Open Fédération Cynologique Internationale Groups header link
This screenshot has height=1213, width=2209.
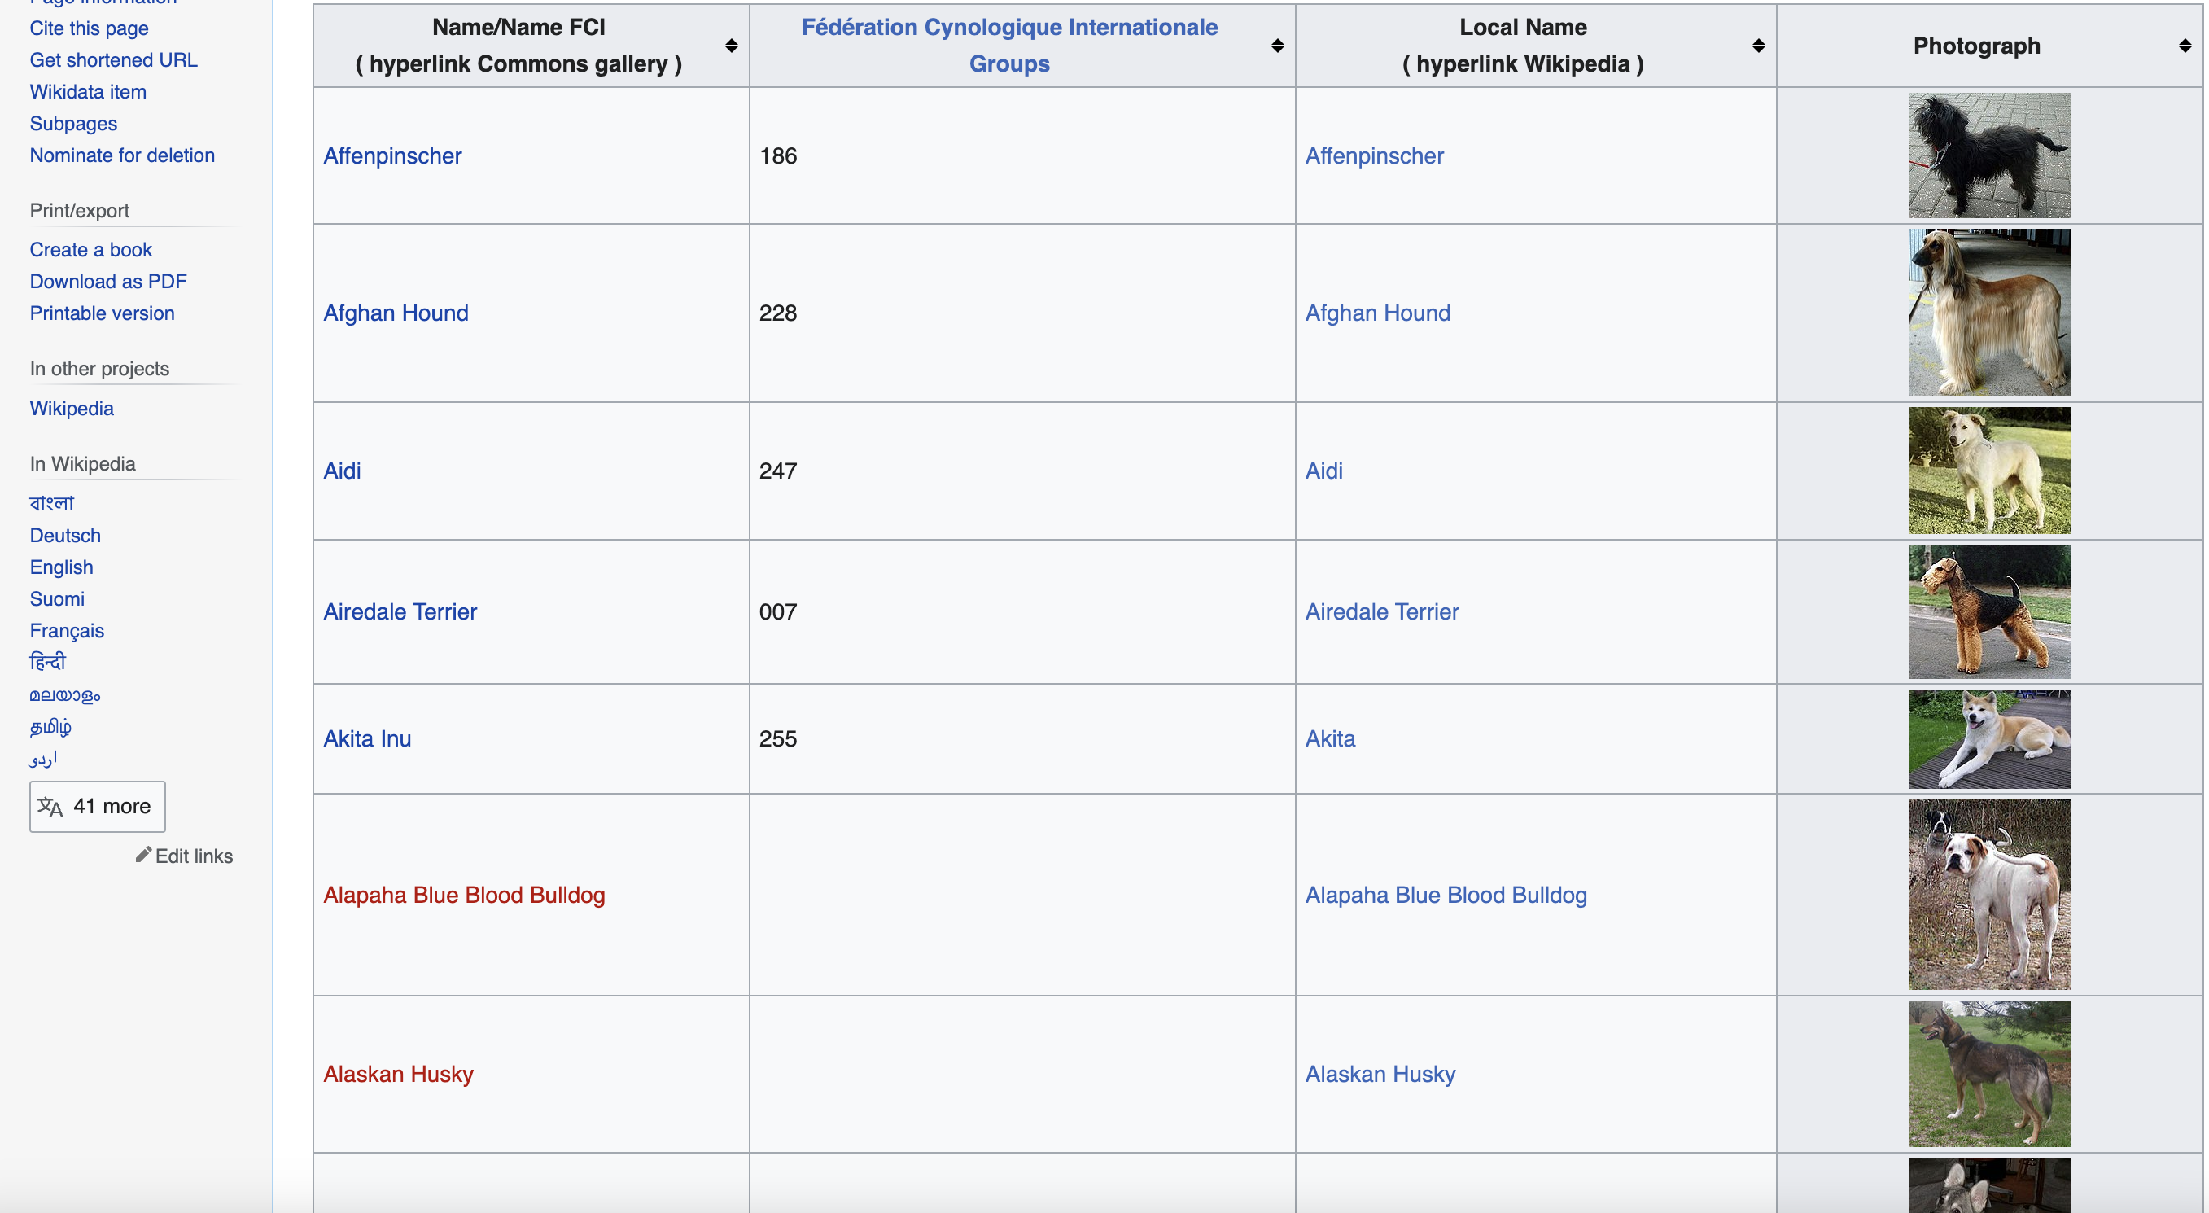coord(1009,46)
